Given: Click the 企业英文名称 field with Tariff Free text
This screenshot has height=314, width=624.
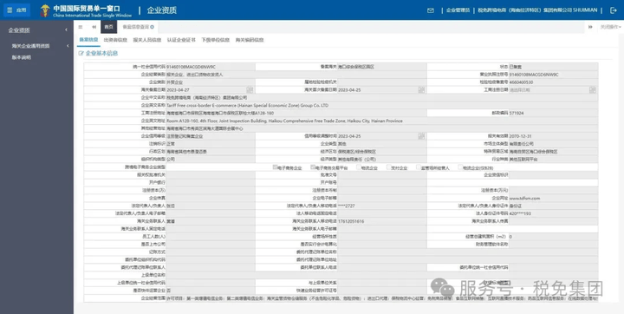Looking at the screenshot, I should [381, 105].
